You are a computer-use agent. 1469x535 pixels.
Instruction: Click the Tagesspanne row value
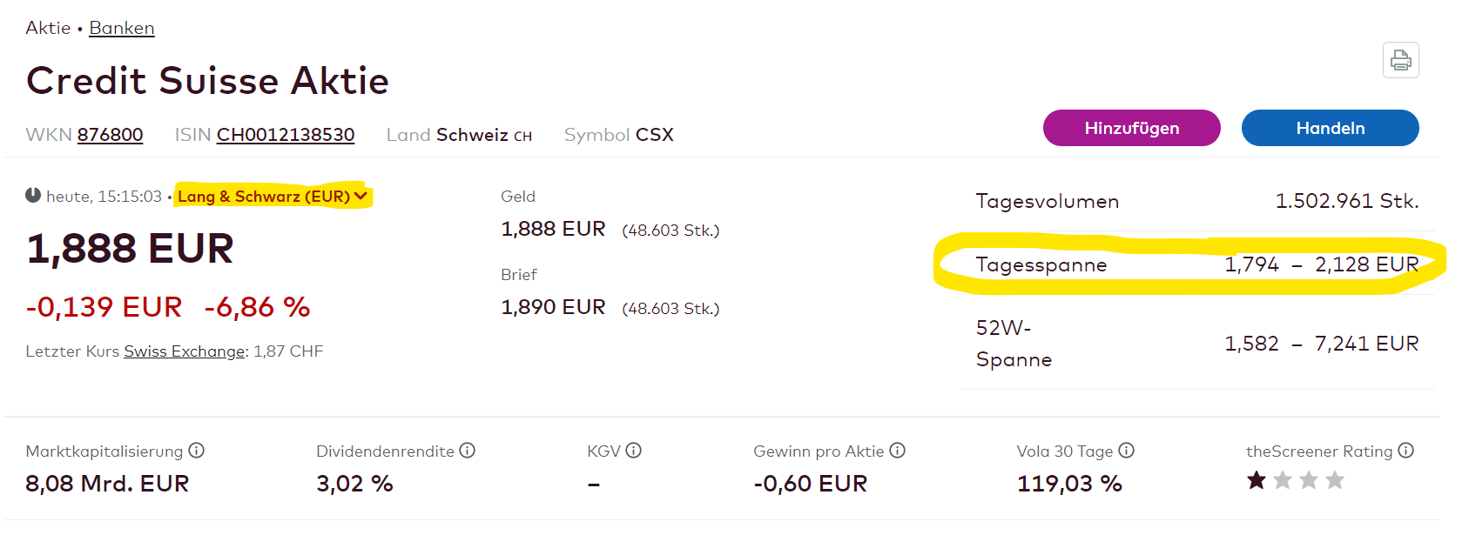(1321, 264)
